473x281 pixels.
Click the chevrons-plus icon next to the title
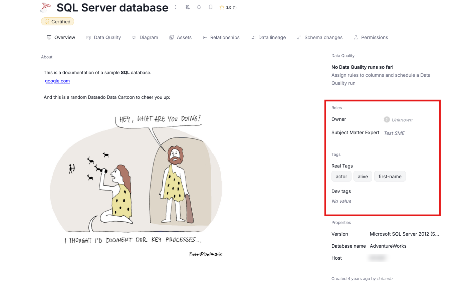188,7
